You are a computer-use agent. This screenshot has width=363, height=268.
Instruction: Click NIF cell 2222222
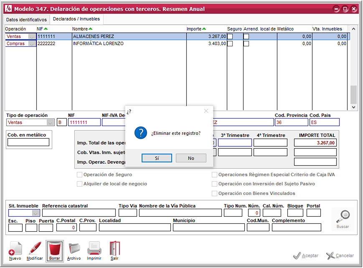click(x=46, y=43)
